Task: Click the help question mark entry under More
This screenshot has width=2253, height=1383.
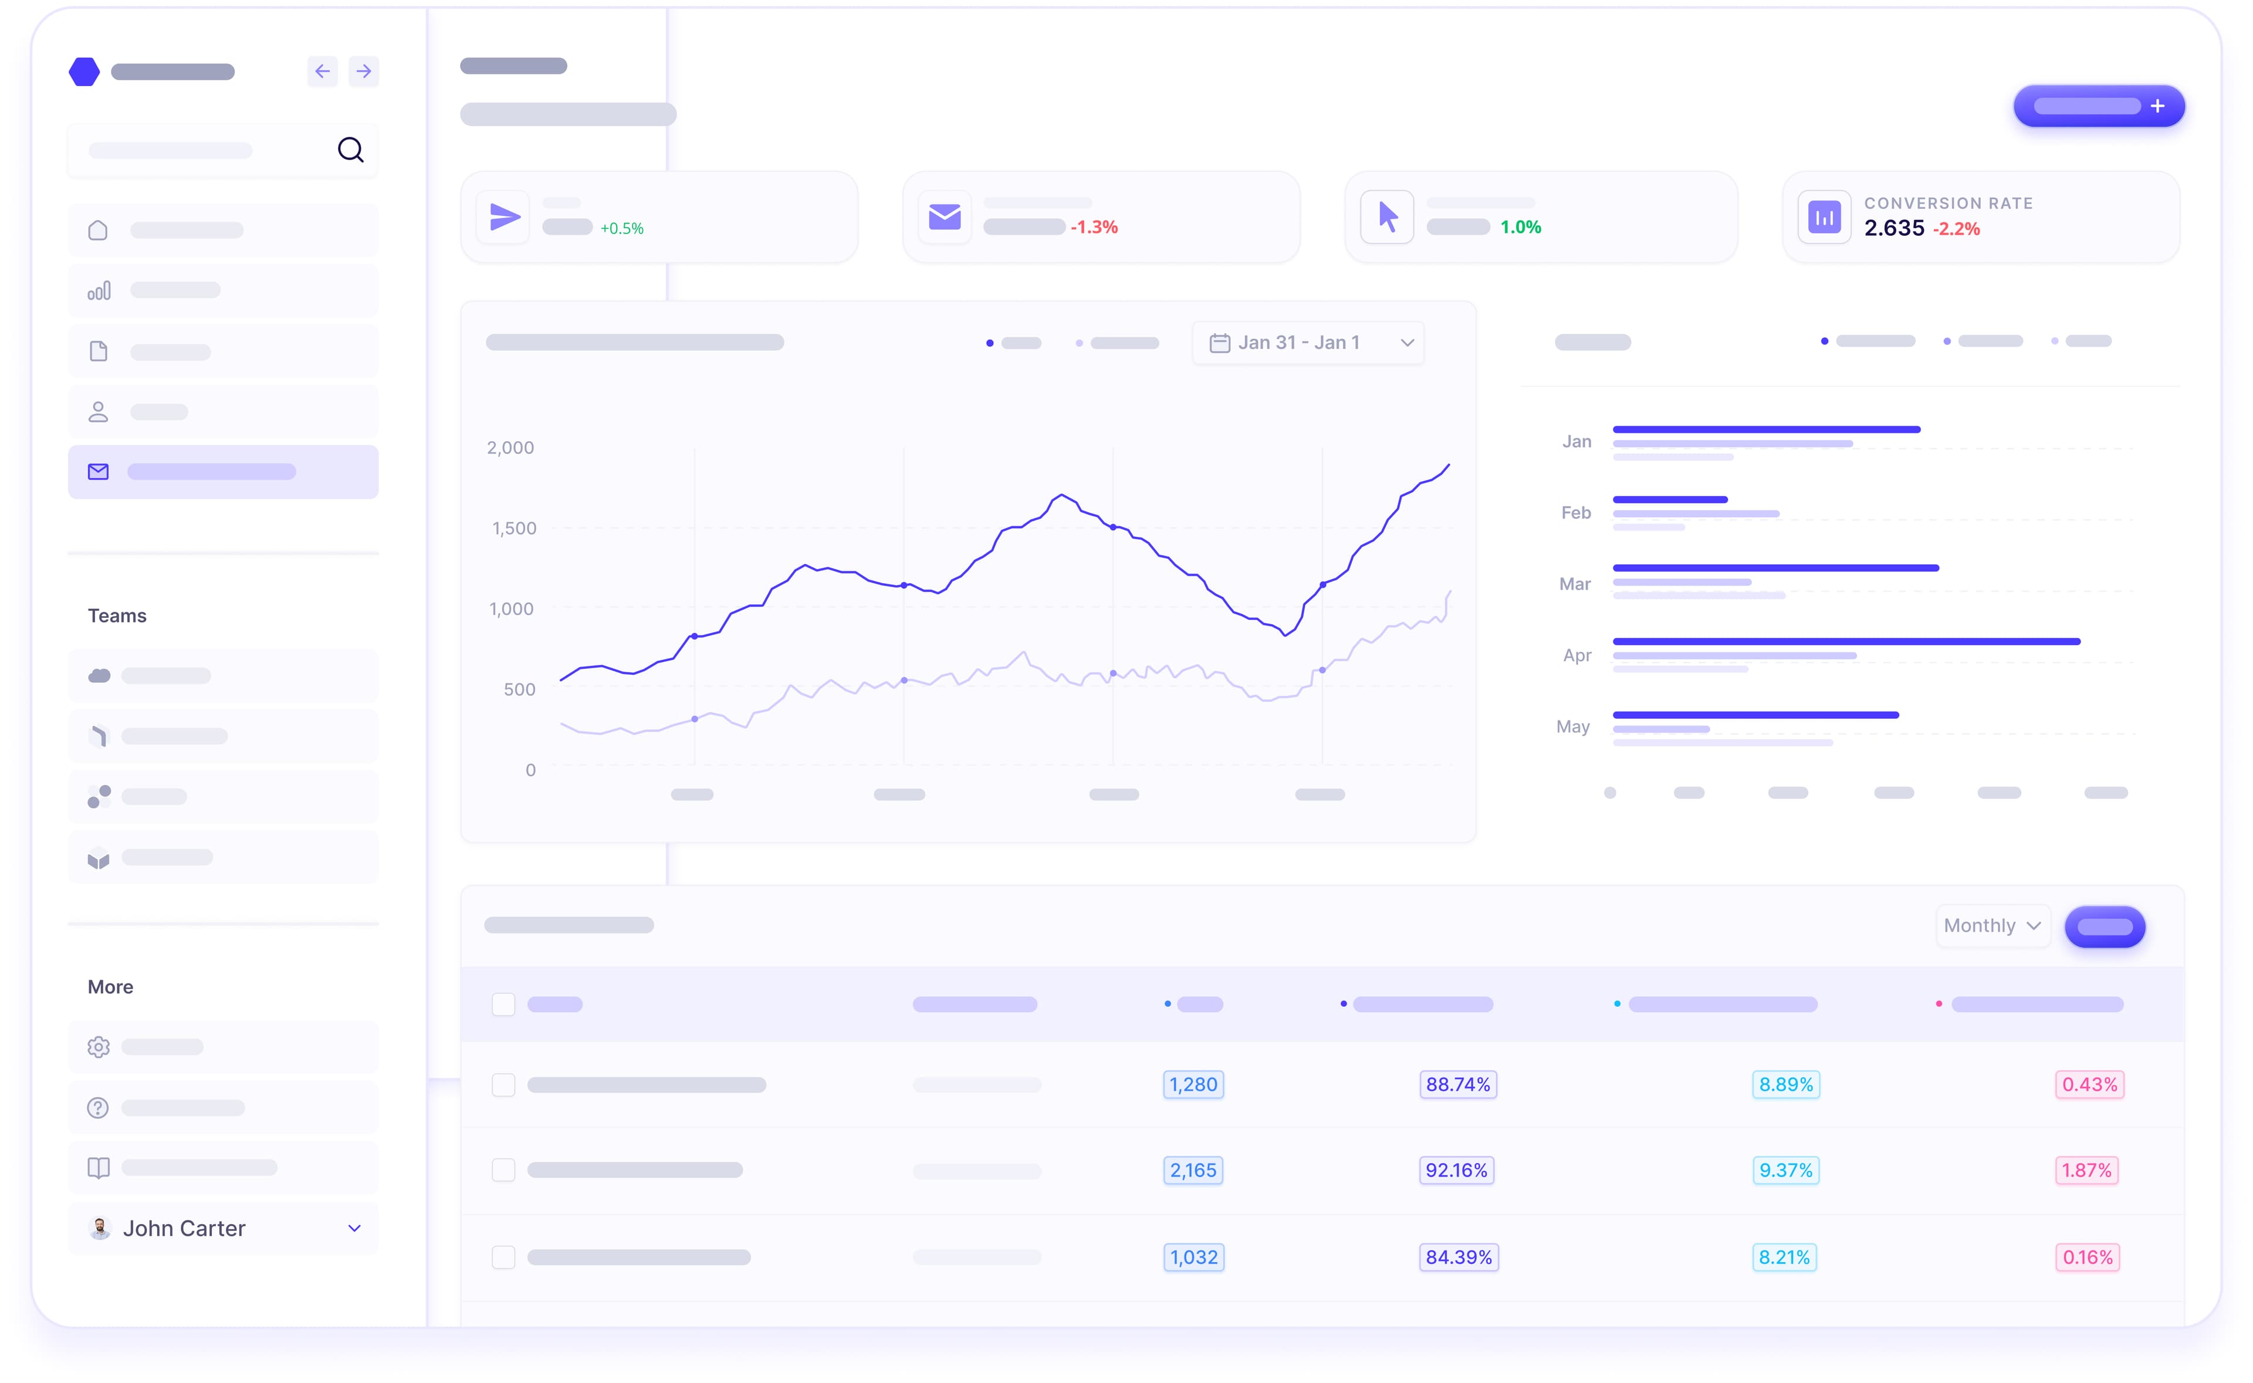Action: click(x=98, y=1107)
